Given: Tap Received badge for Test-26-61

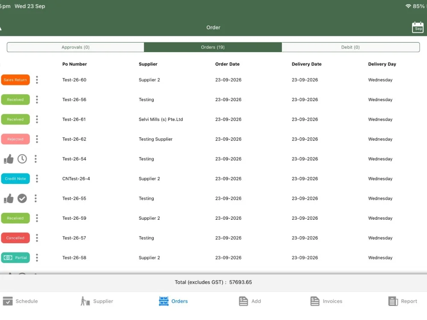Looking at the screenshot, I should tap(15, 119).
